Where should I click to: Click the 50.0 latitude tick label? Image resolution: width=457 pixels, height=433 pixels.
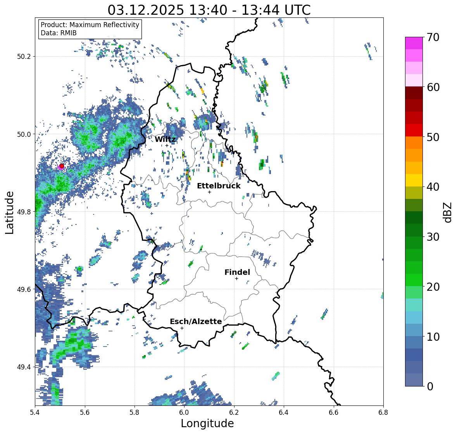[x=24, y=135]
